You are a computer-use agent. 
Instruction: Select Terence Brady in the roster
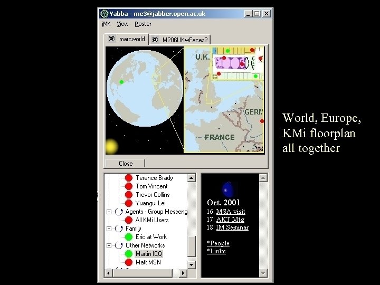[x=154, y=178]
